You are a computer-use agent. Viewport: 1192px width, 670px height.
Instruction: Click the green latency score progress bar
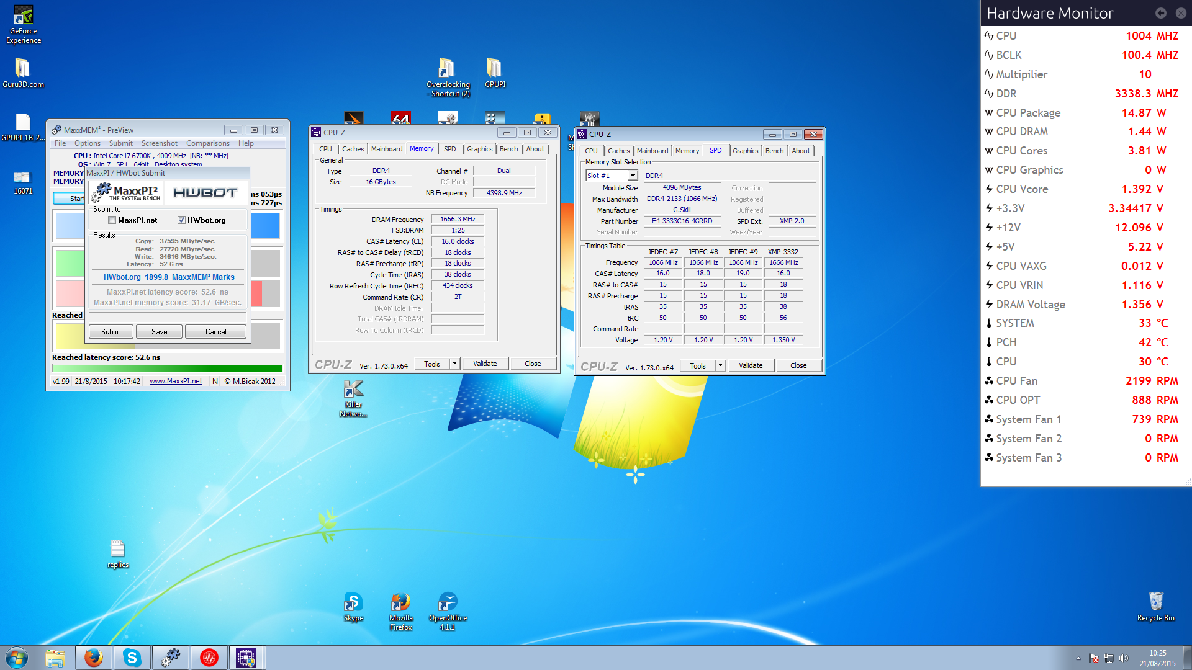(x=168, y=368)
